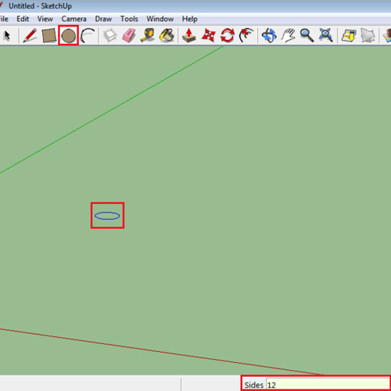The height and width of the screenshot is (391, 391).
Task: Activate the Pan hand tool
Action: [x=288, y=35]
